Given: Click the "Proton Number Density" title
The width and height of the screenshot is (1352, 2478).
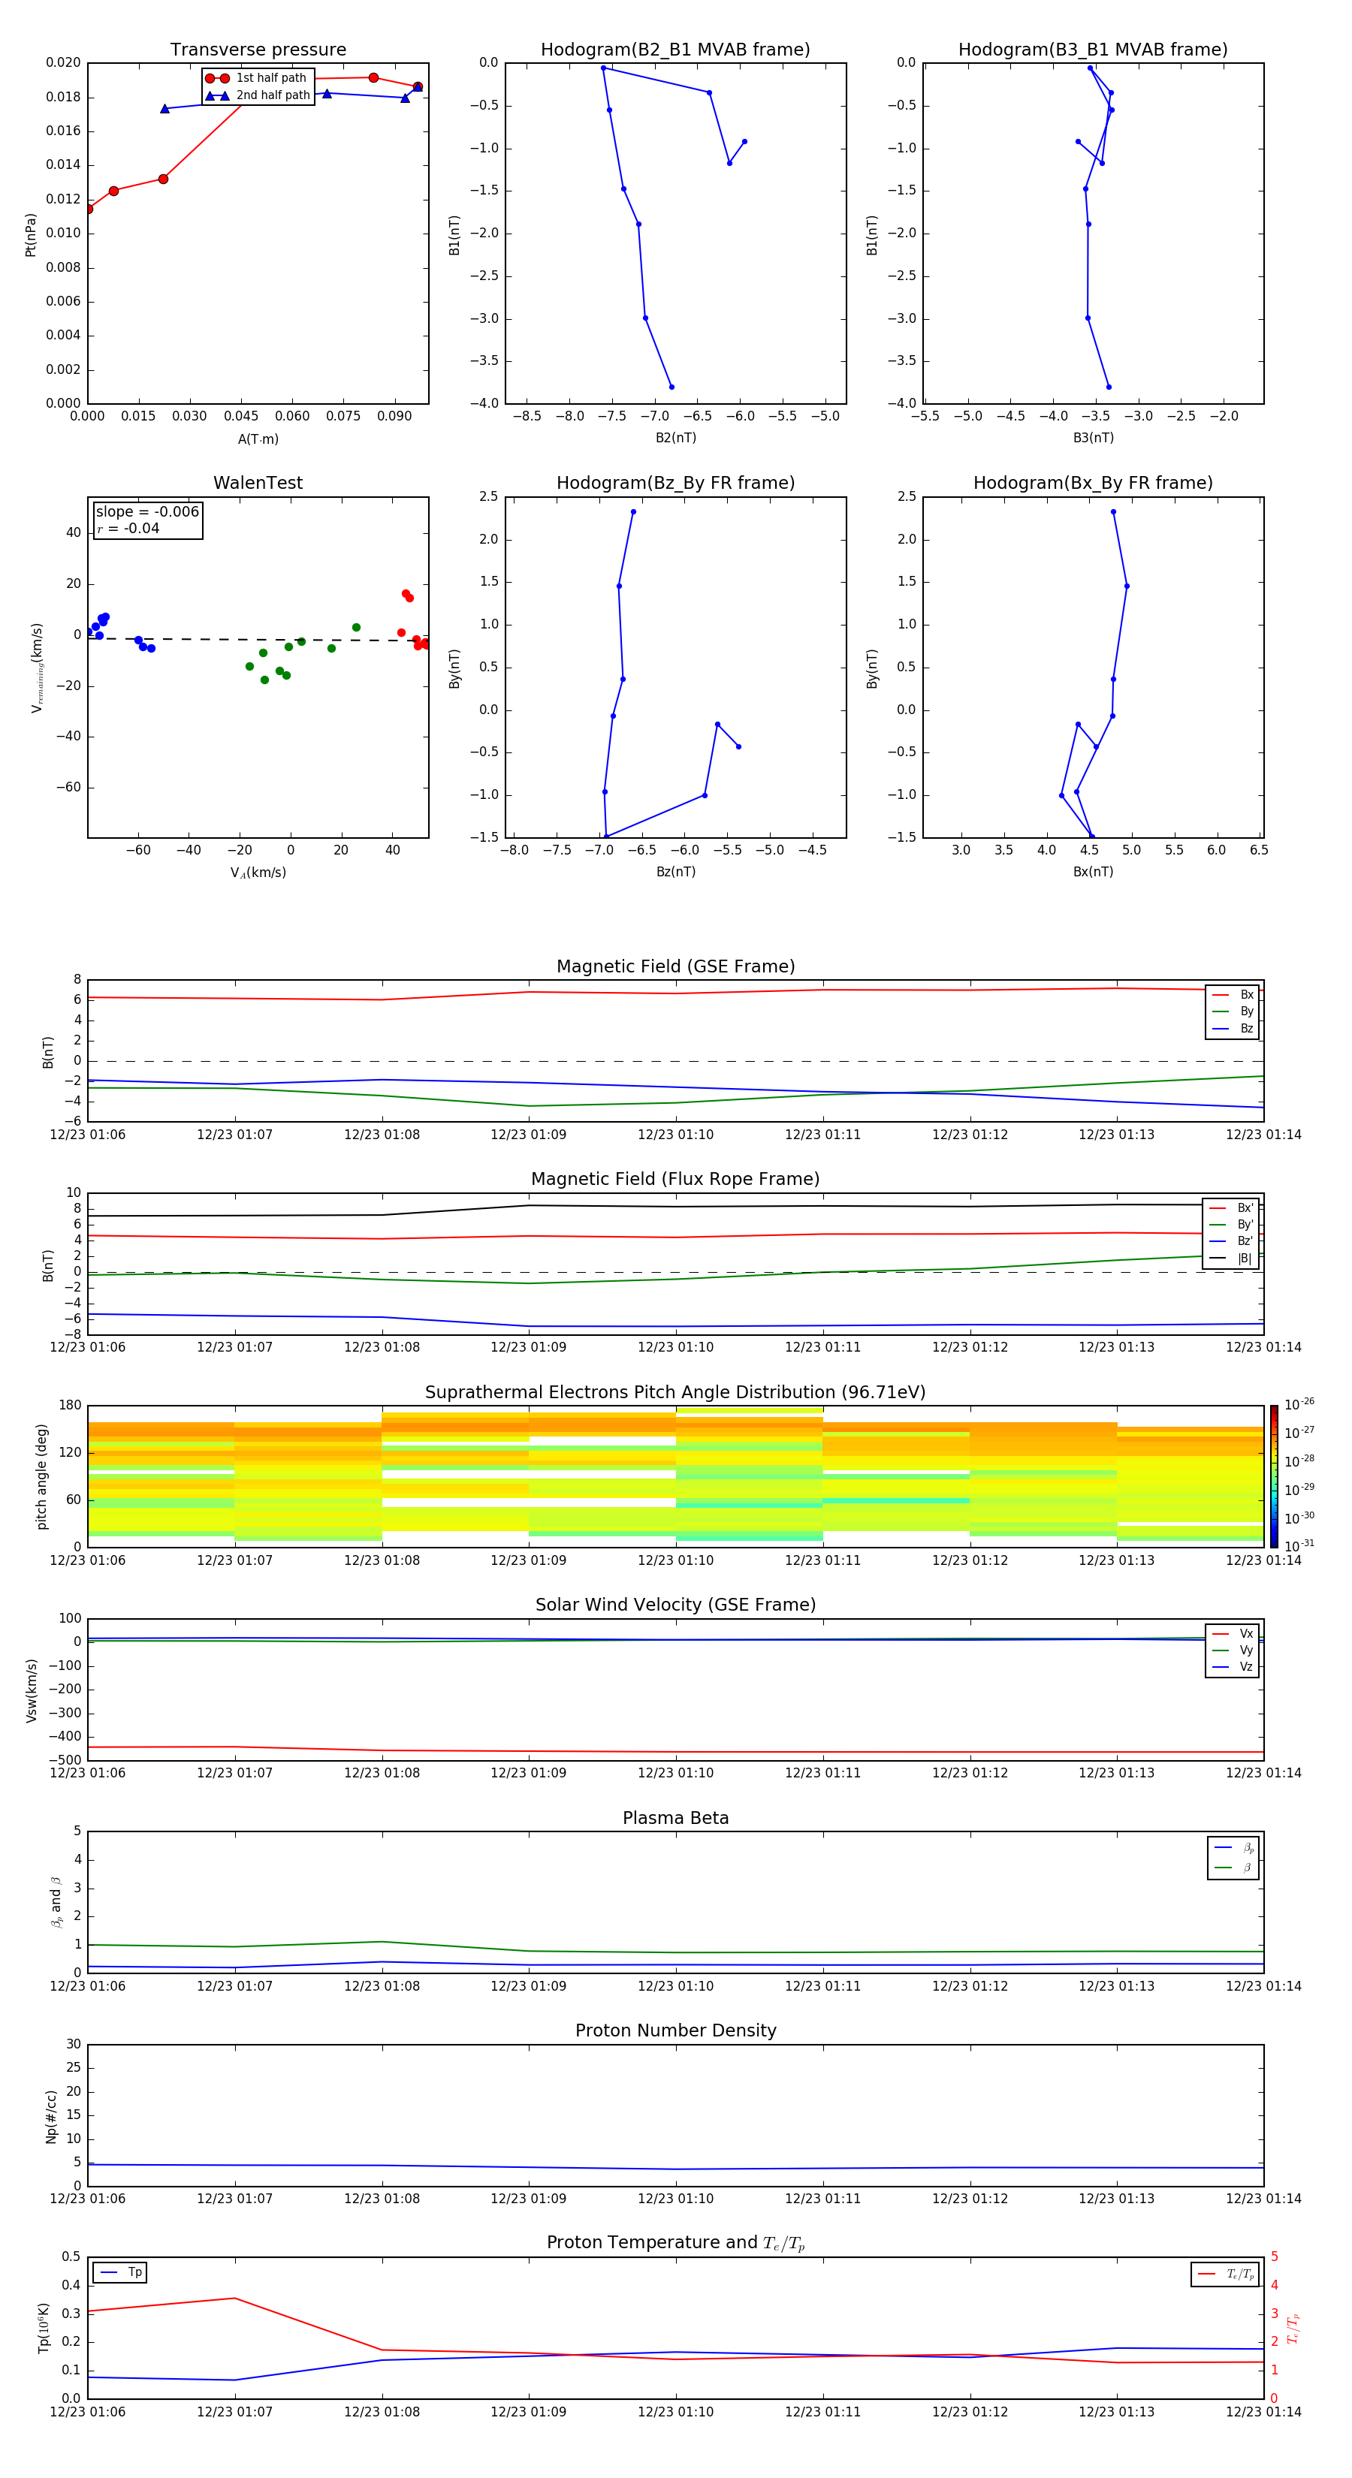Looking at the screenshot, I should [x=675, y=2030].
